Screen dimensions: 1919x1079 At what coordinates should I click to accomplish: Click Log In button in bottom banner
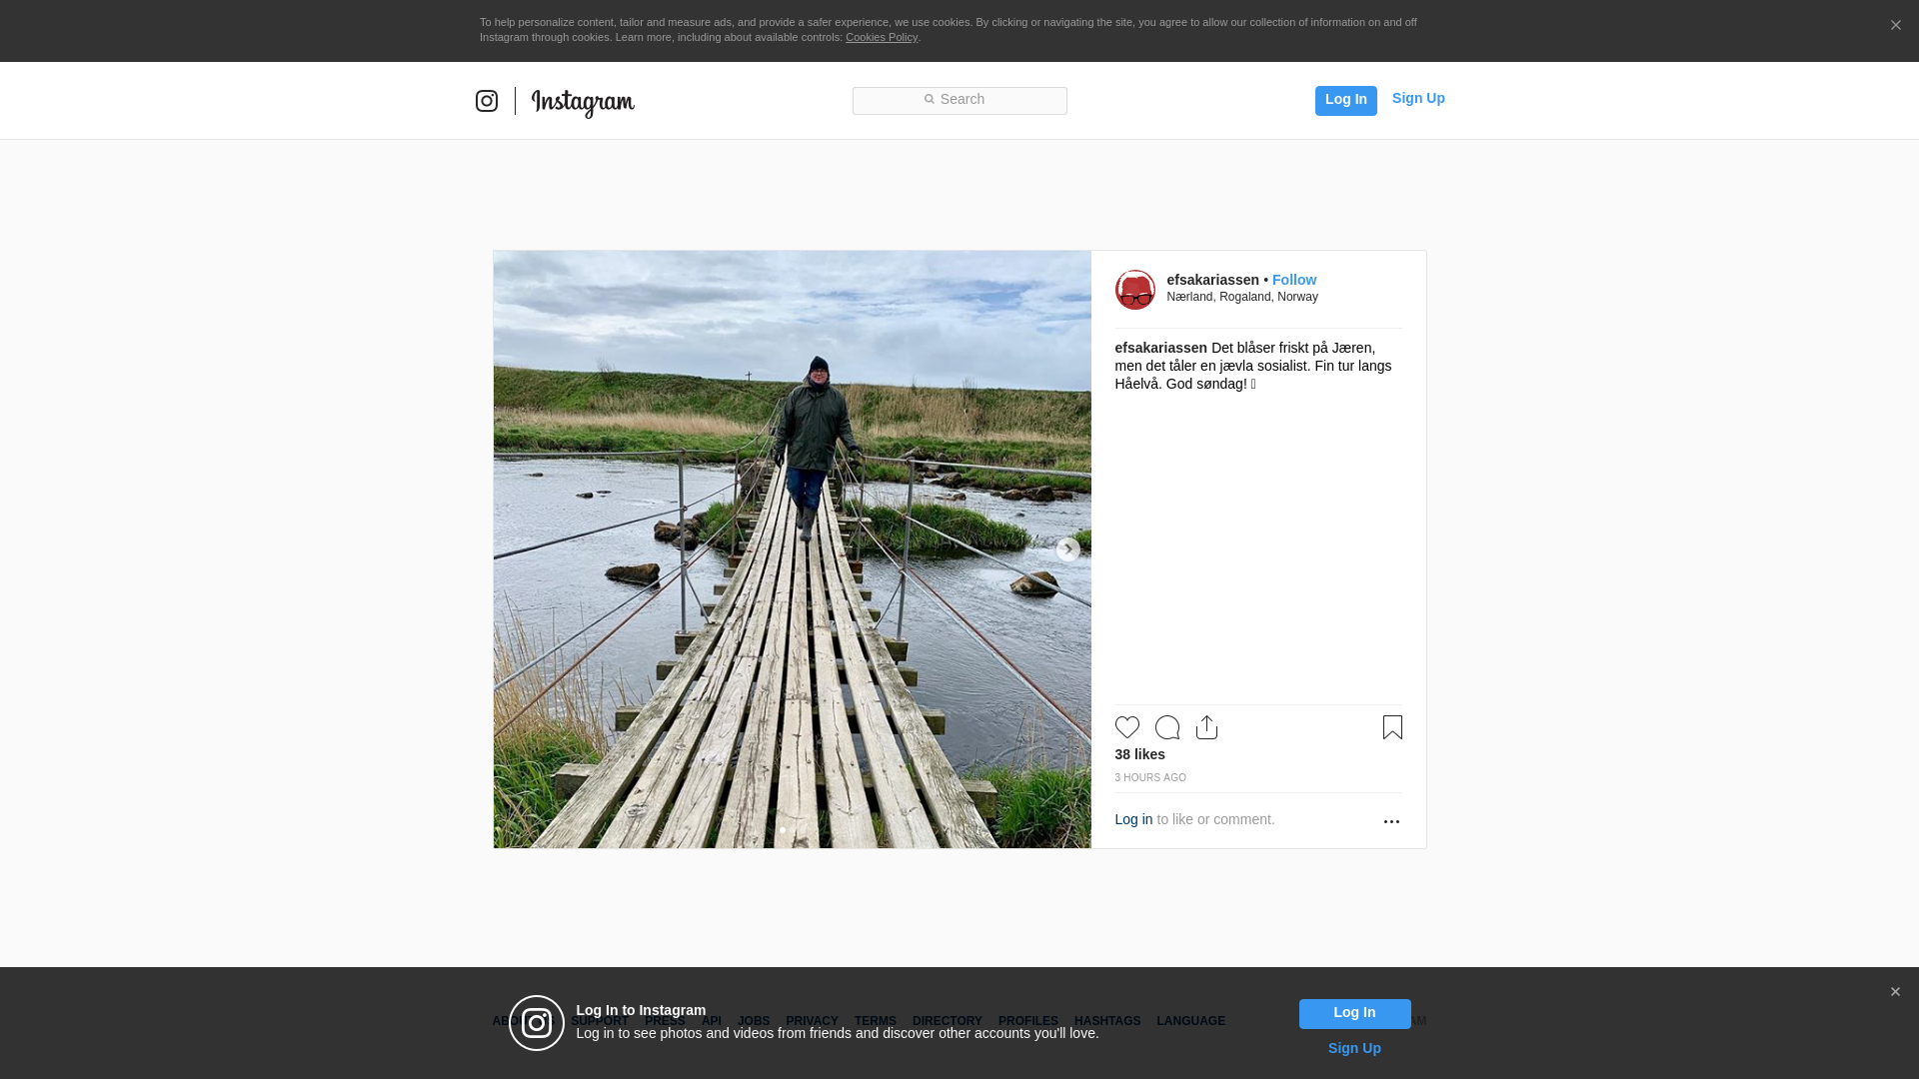point(1354,1013)
